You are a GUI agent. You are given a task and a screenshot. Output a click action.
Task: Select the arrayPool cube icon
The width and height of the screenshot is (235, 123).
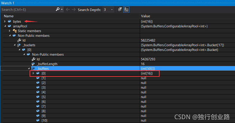(x=9, y=26)
